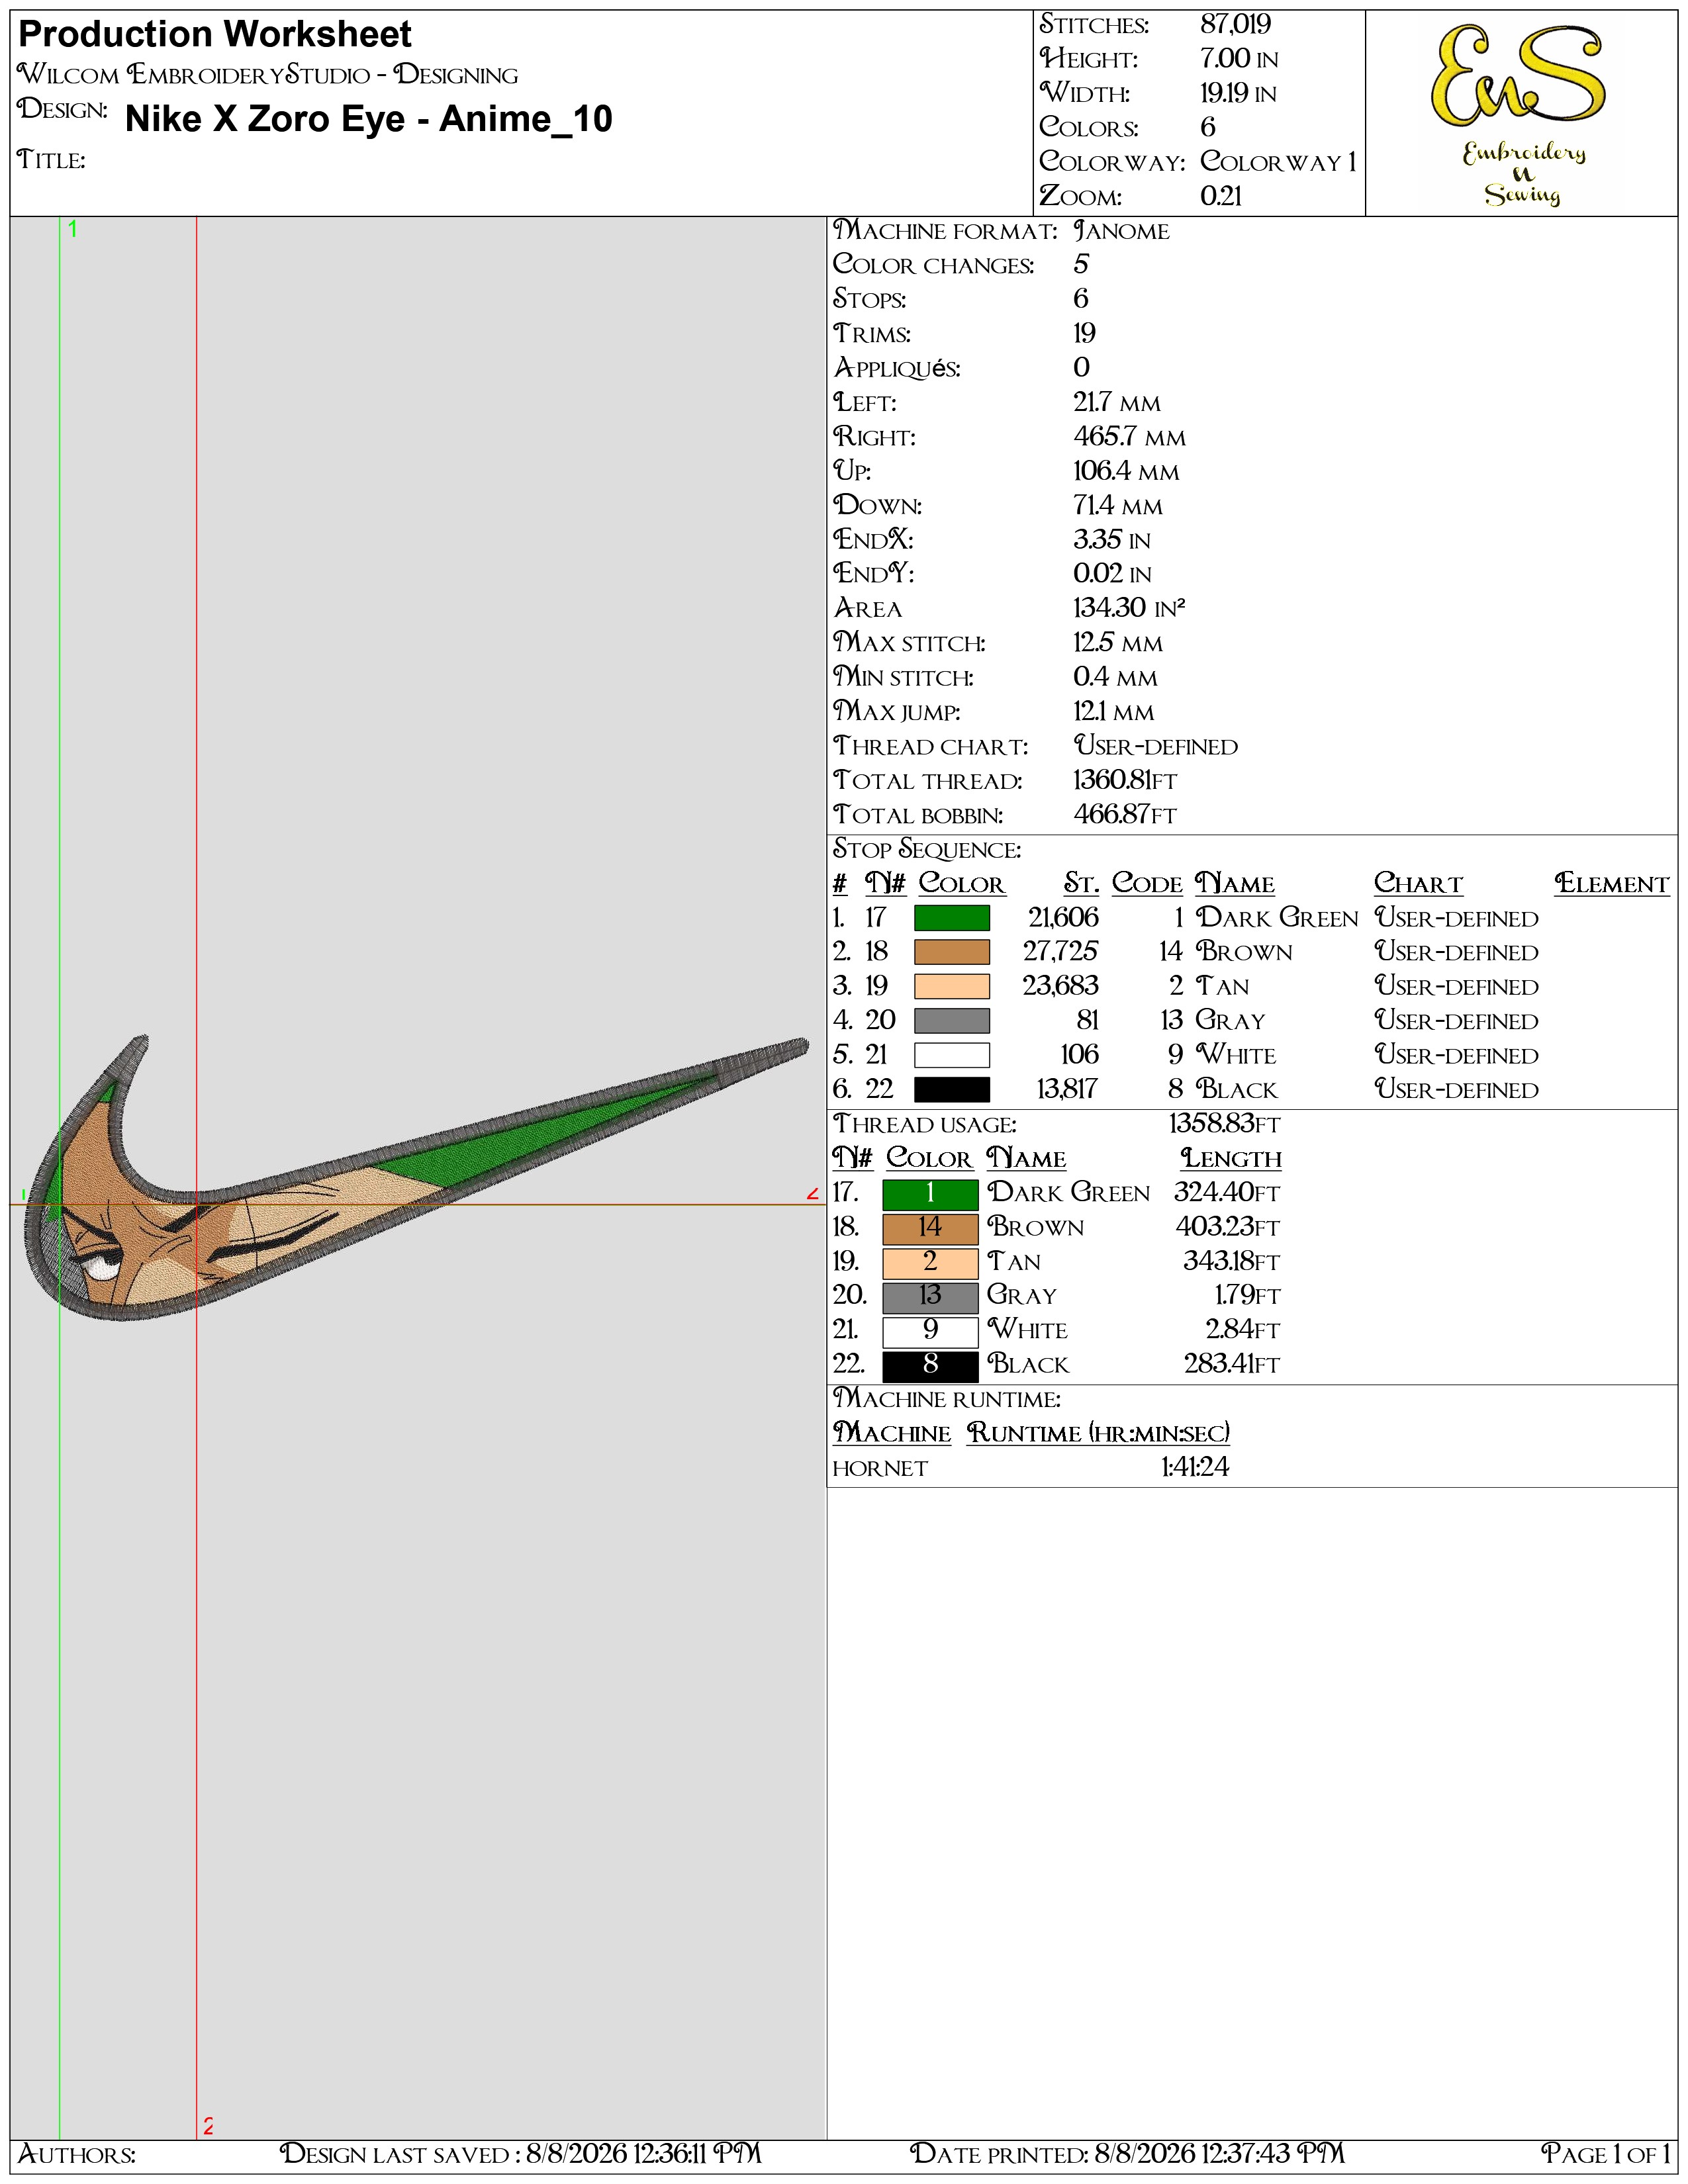Click Thread Usage swatch numbered 2
The image size is (1688, 2184).
coord(930,1263)
